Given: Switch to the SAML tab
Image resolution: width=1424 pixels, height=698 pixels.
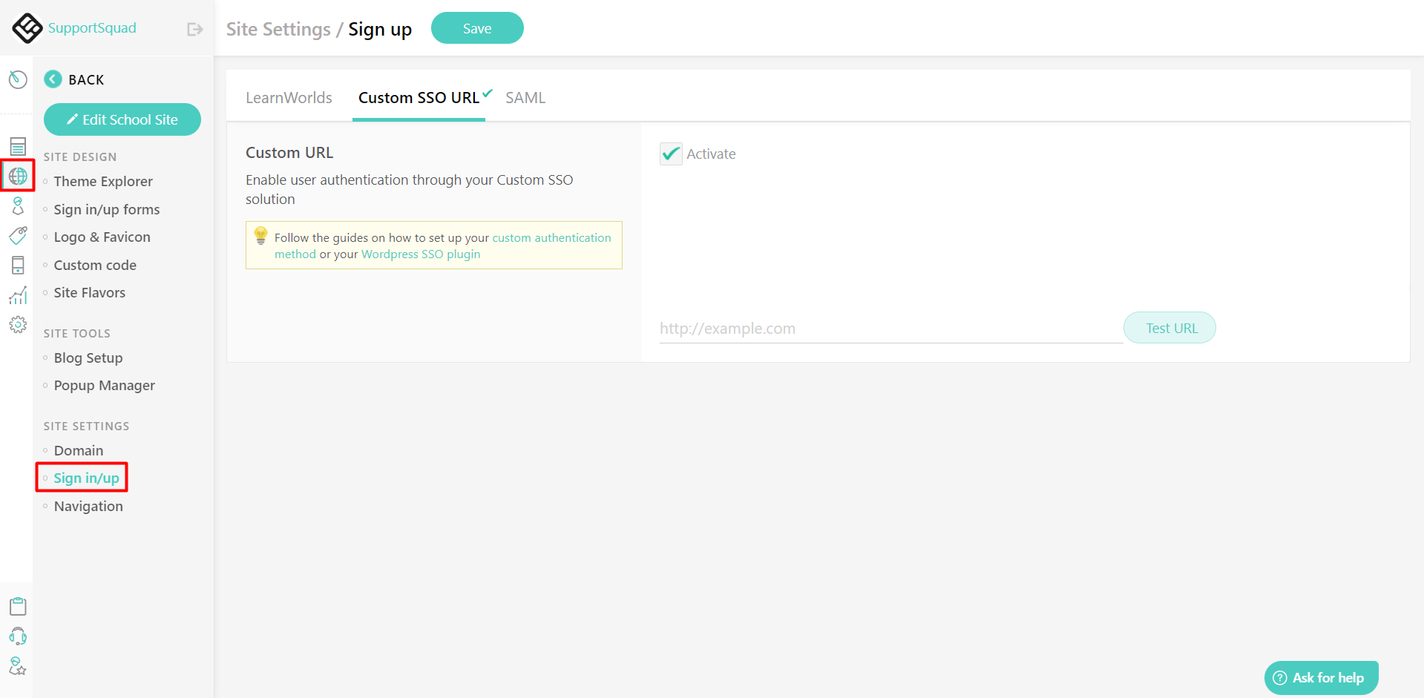Looking at the screenshot, I should click(x=525, y=97).
